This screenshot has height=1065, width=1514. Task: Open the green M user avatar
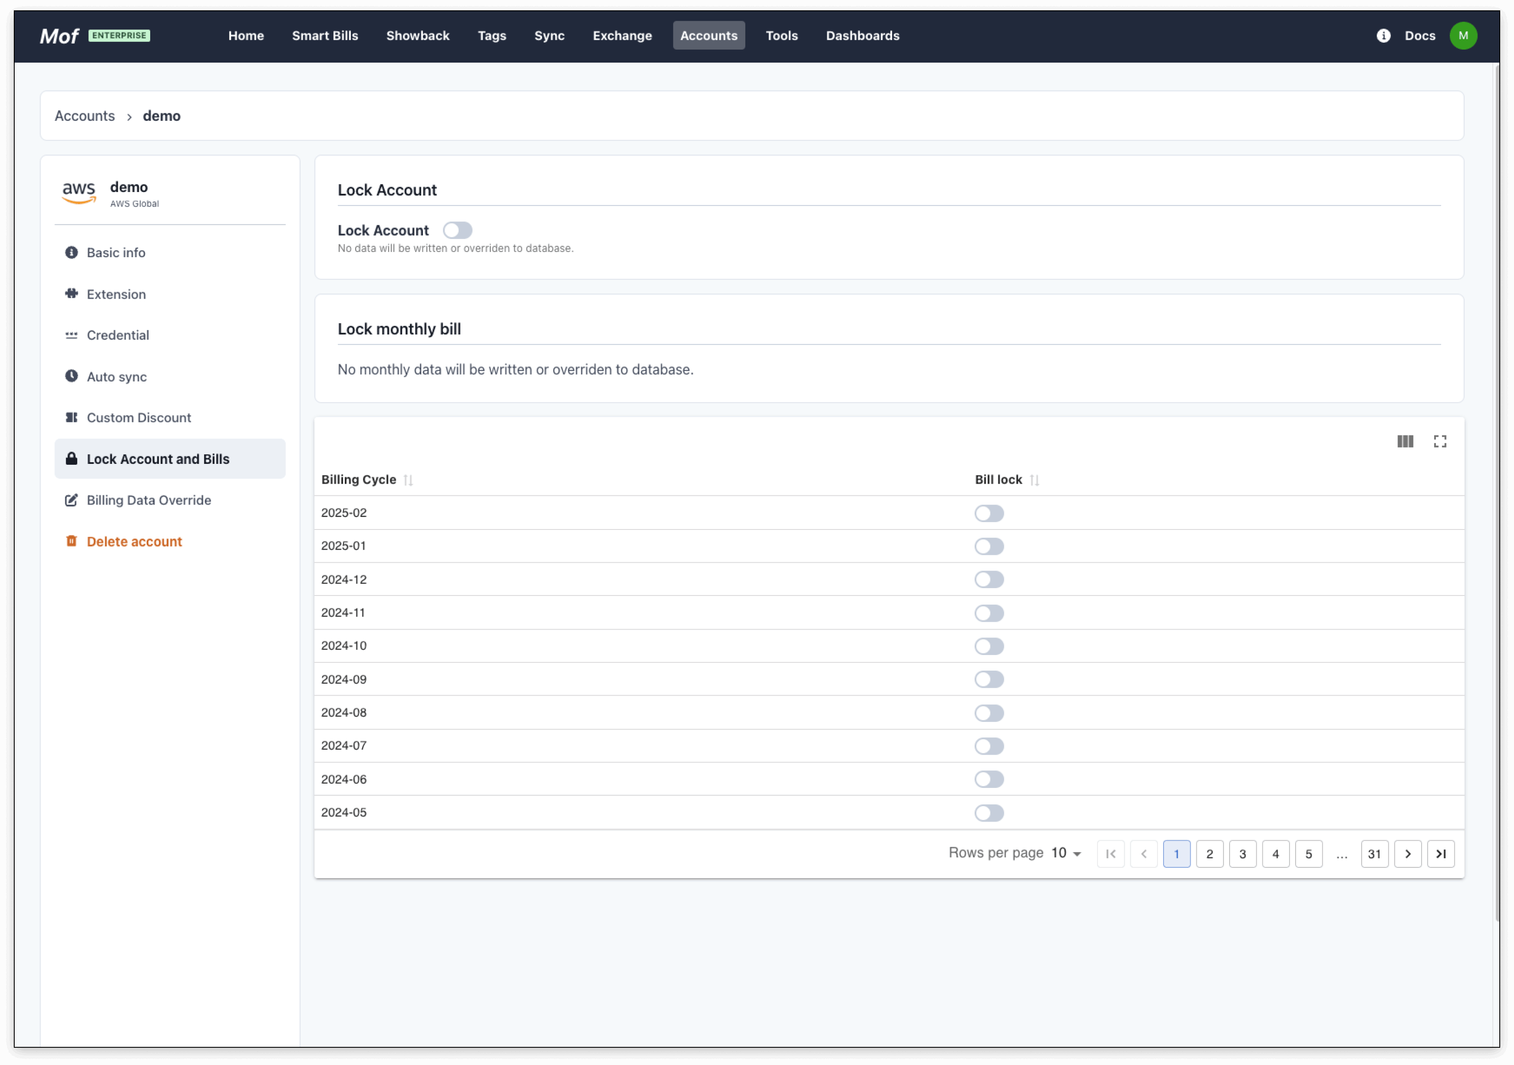click(x=1463, y=36)
